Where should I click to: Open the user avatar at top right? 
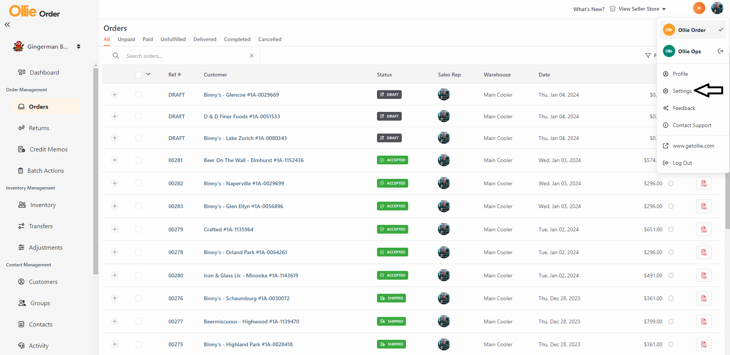tap(717, 8)
